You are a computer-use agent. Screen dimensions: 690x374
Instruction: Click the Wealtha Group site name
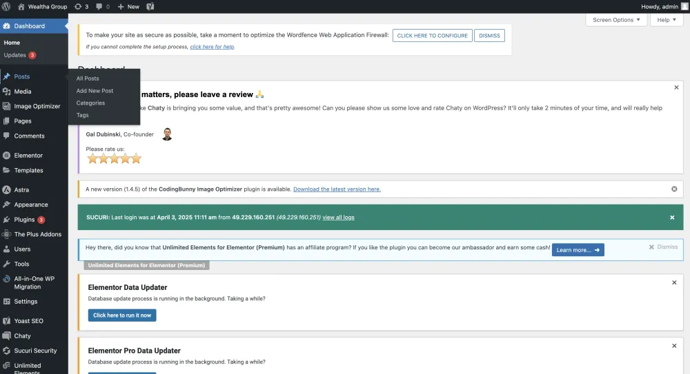48,7
